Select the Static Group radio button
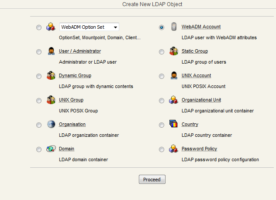Screen dimensions: 276x200 tap(162, 52)
